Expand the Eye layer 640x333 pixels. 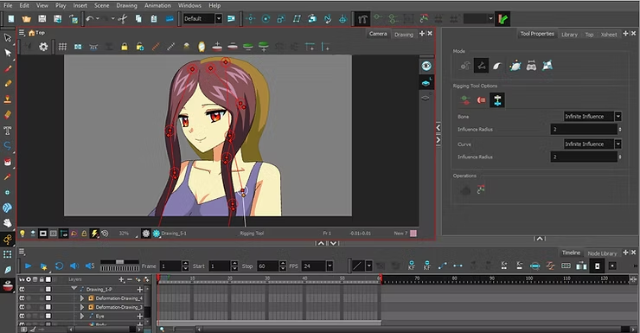point(82,317)
